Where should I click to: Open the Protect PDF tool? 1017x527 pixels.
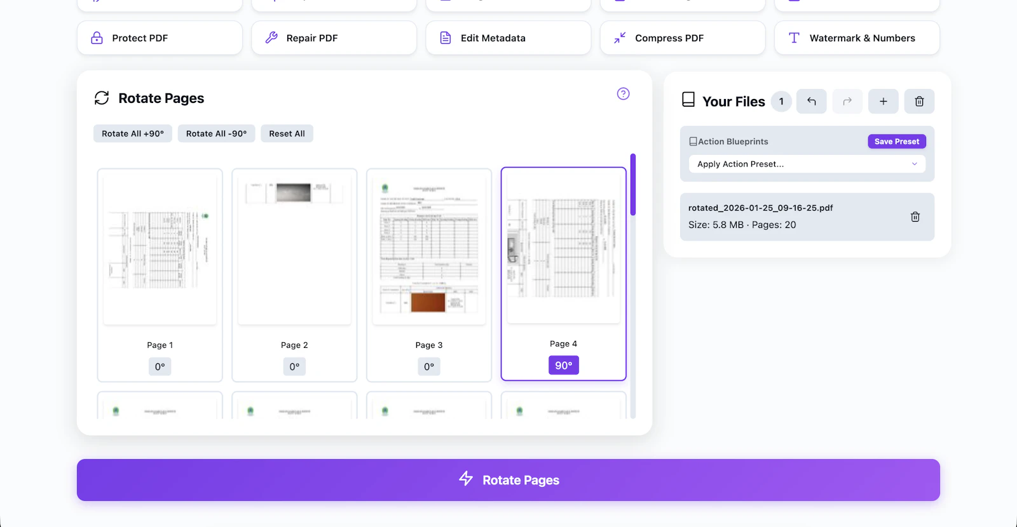(160, 38)
